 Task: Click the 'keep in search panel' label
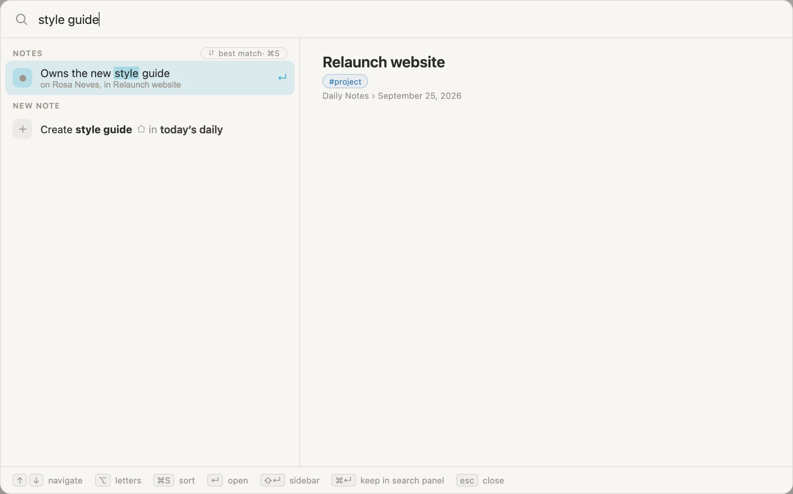[x=402, y=481]
